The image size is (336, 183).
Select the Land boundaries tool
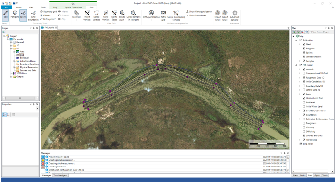(x=33, y=16)
